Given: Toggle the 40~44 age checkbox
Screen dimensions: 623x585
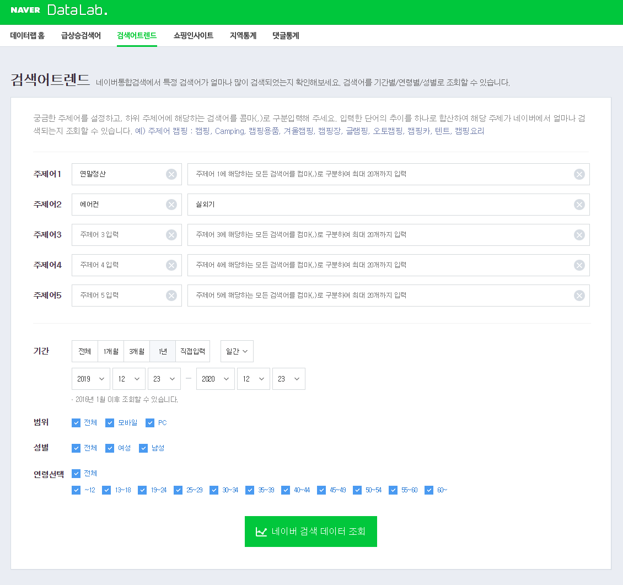Looking at the screenshot, I should tap(285, 490).
